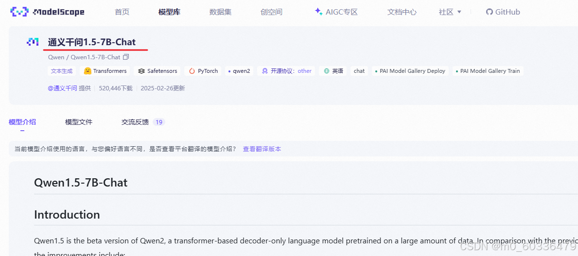
Task: Click the license badge icon
Action: point(264,71)
